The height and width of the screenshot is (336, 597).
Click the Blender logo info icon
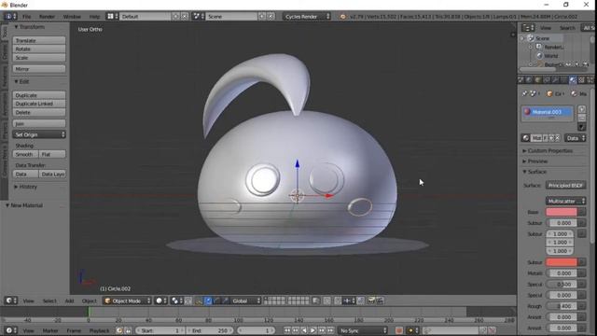pyautogui.click(x=342, y=17)
